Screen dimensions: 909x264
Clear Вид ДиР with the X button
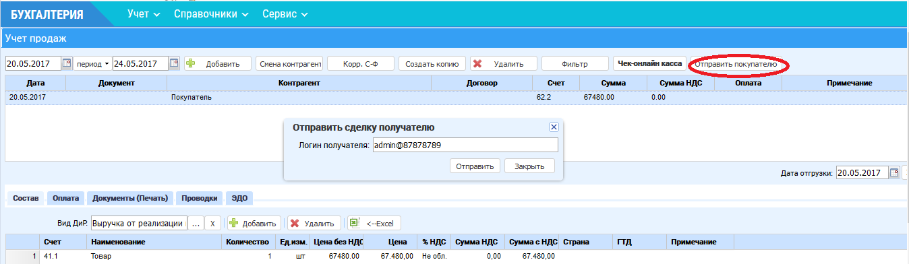click(x=212, y=223)
